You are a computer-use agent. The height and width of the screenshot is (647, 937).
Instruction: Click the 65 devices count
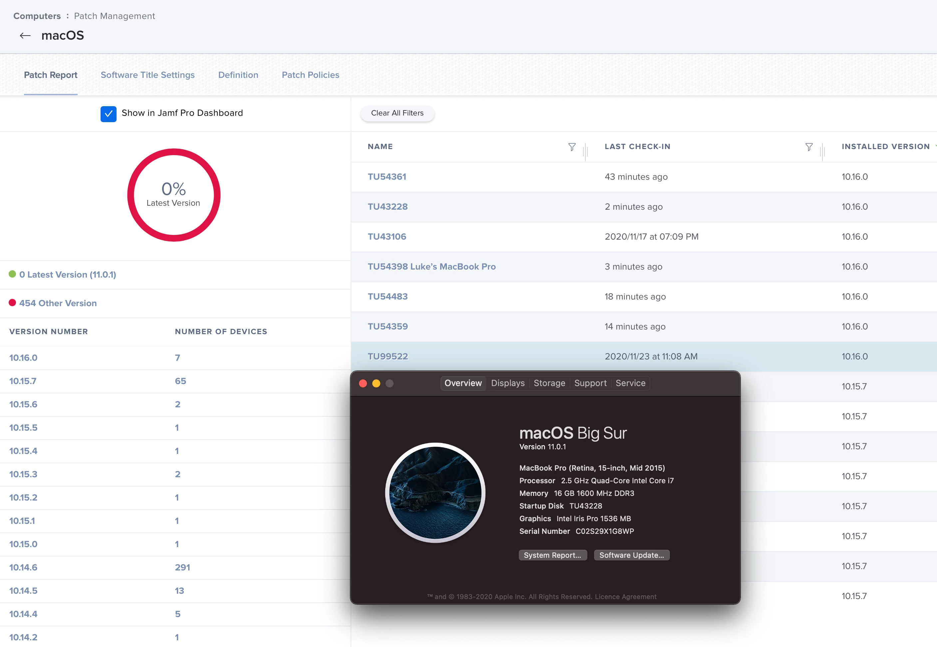pyautogui.click(x=180, y=381)
